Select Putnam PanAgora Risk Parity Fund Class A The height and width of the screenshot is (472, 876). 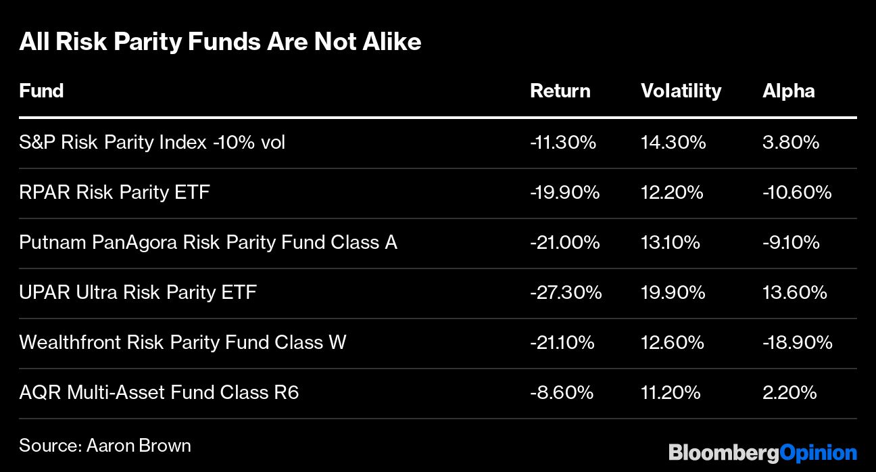[x=208, y=242]
